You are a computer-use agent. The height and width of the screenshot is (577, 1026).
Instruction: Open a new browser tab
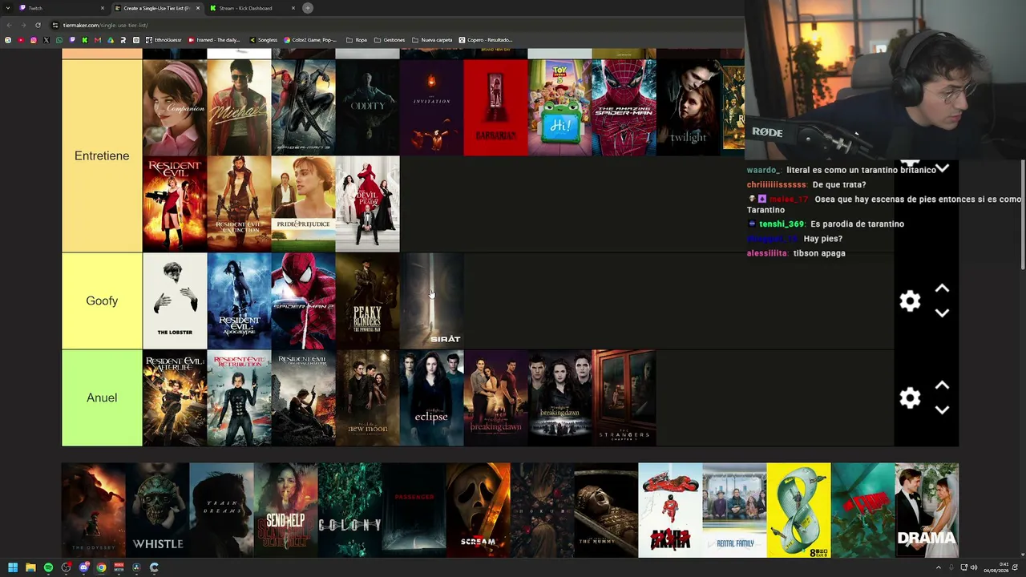(308, 8)
